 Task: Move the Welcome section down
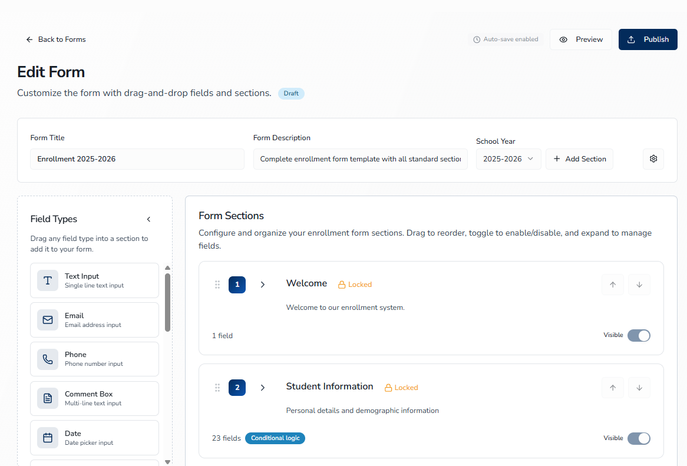tap(639, 285)
